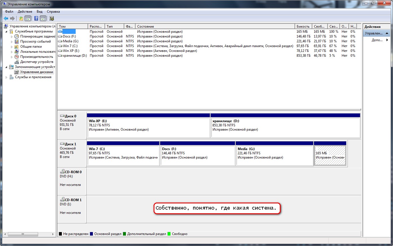Click the disk settings icon in toolbar
The height and width of the screenshot is (246, 393).
[x=52, y=19]
